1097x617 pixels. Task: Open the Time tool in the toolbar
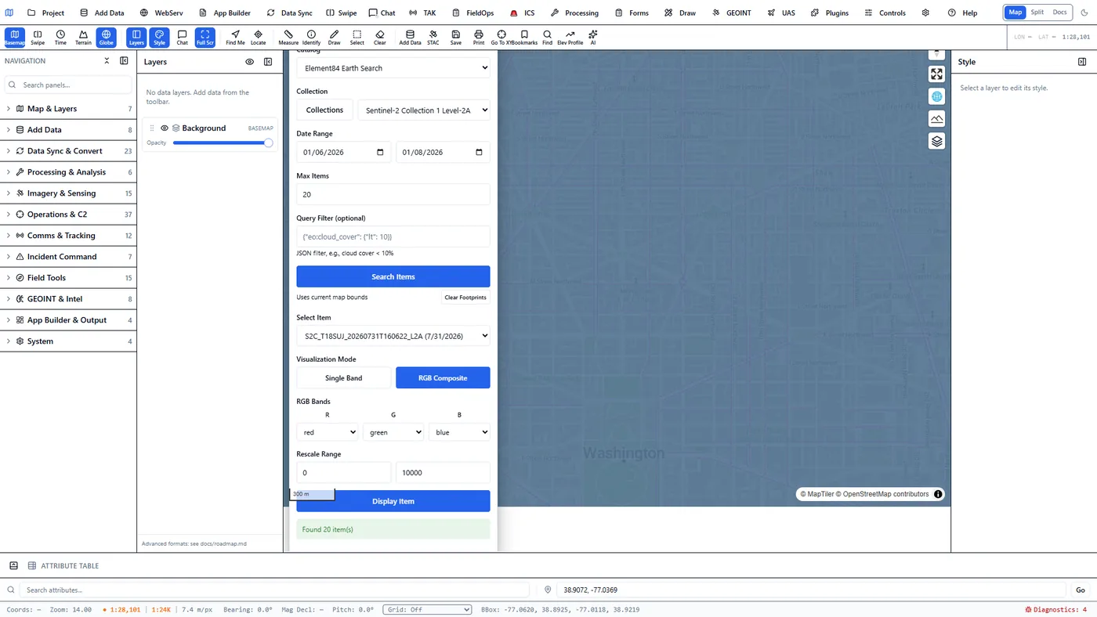60,37
